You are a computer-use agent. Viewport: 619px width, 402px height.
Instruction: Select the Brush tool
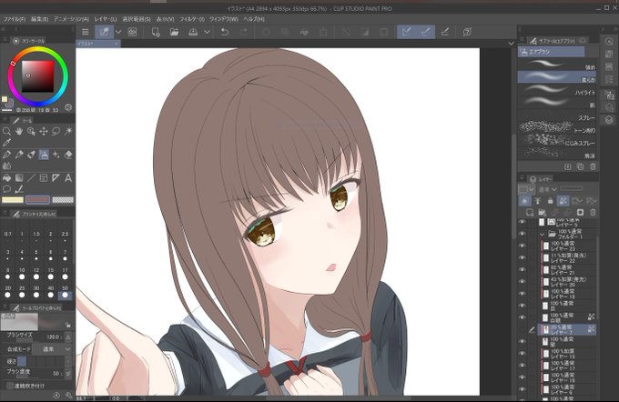31,155
